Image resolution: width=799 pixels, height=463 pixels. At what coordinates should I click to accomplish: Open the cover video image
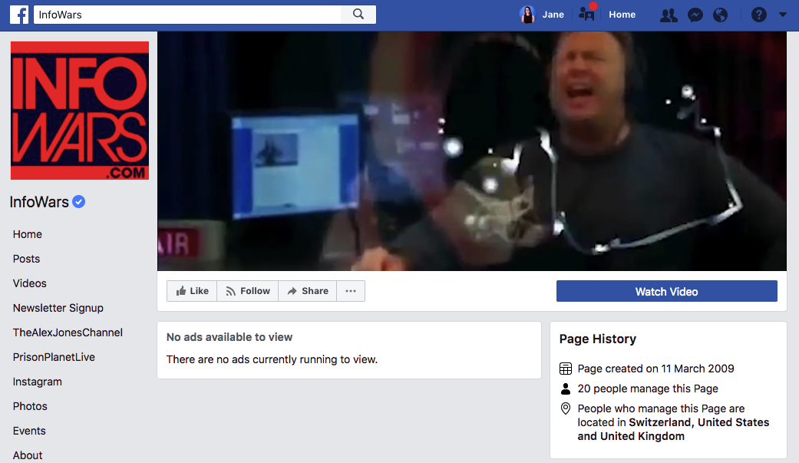(x=472, y=151)
